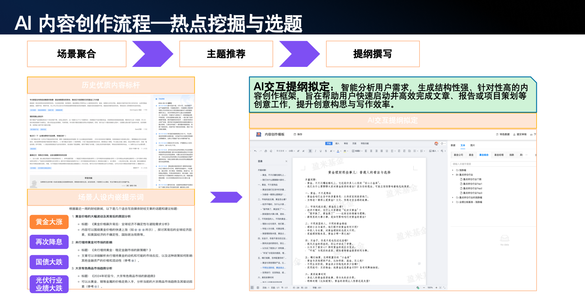Expand 业绩比较基准 - 涨跌幅 folder

click(453, 202)
